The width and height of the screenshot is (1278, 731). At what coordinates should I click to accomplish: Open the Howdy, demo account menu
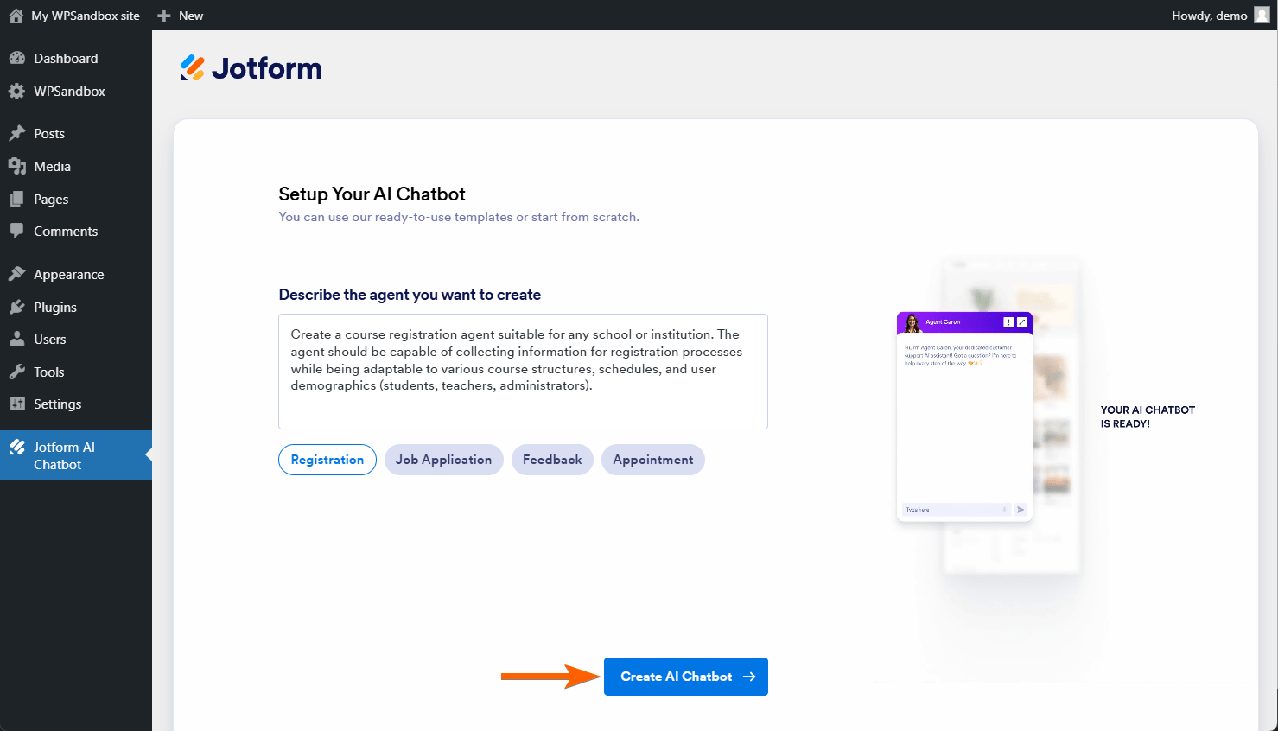[x=1209, y=15]
